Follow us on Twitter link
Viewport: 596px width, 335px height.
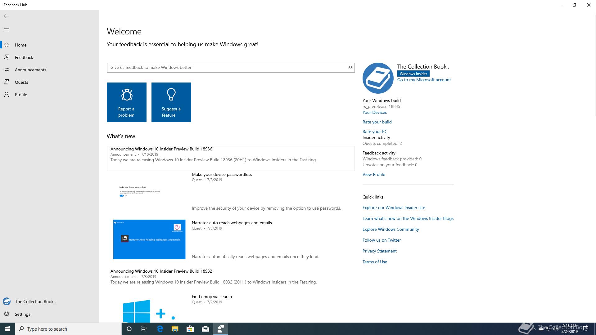point(382,240)
